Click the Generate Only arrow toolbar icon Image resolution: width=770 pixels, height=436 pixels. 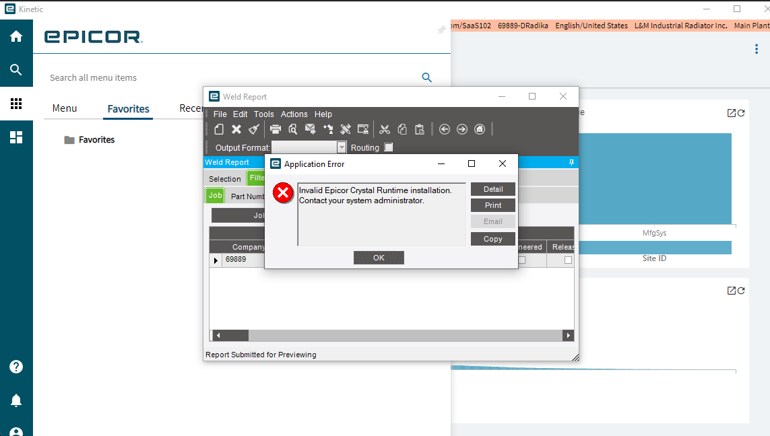[327, 129]
